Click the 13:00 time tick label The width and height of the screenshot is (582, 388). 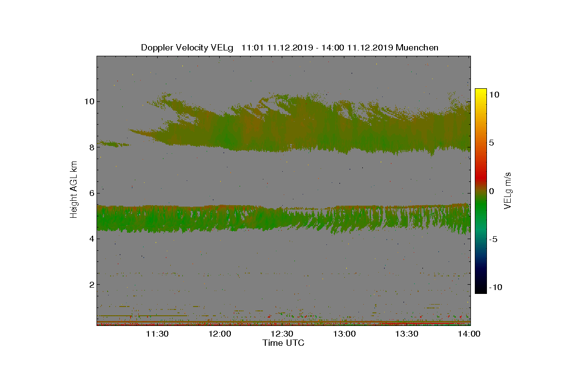[x=344, y=334]
